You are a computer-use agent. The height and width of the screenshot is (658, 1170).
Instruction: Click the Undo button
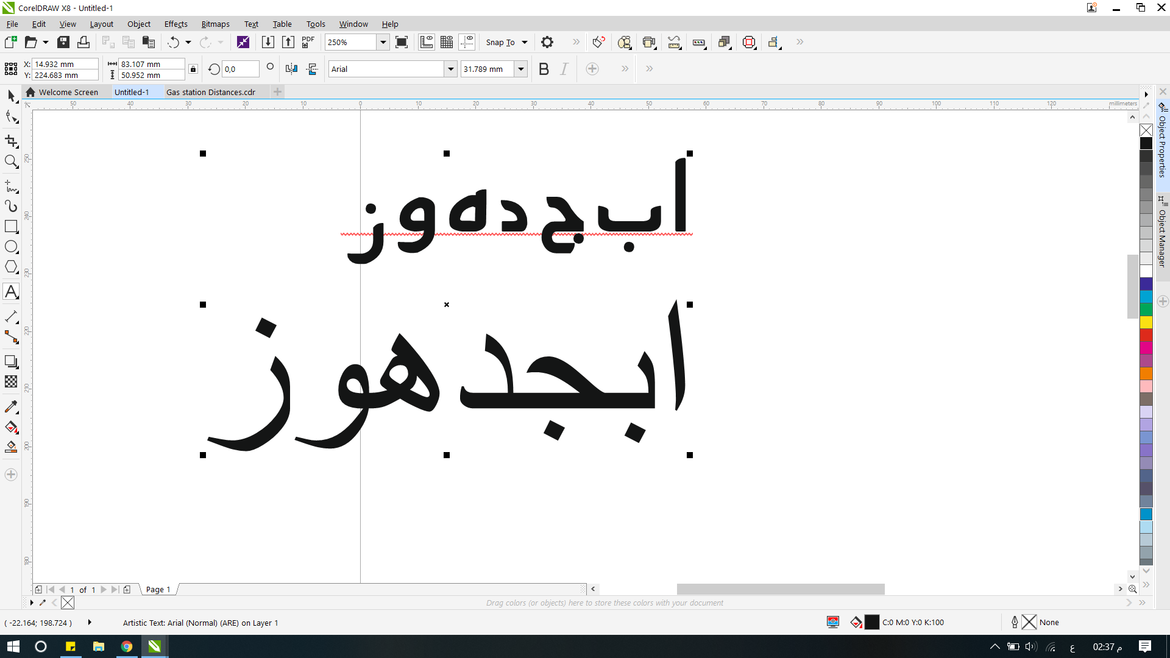tap(173, 42)
